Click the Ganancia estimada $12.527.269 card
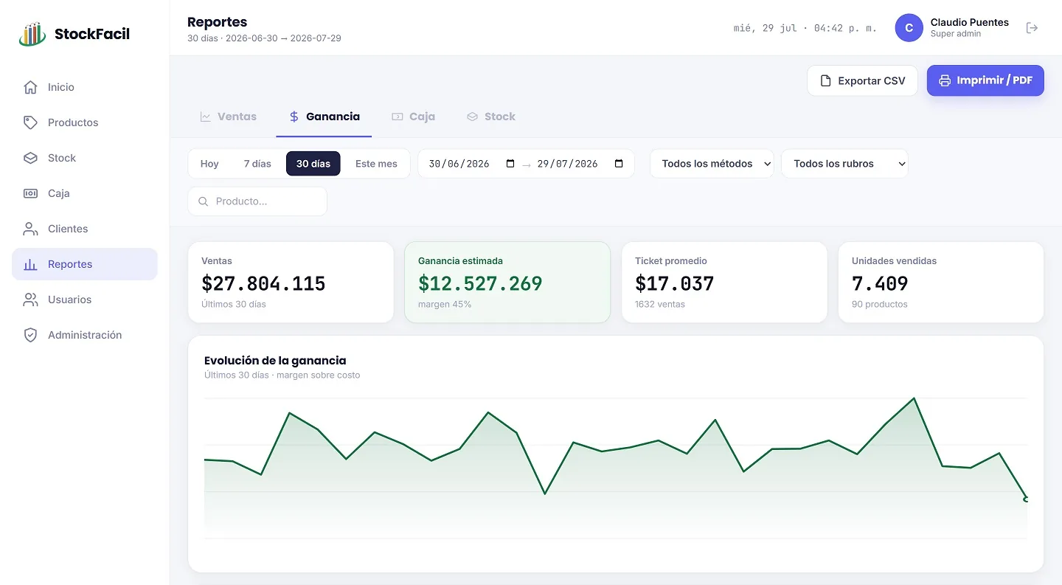 (x=507, y=283)
